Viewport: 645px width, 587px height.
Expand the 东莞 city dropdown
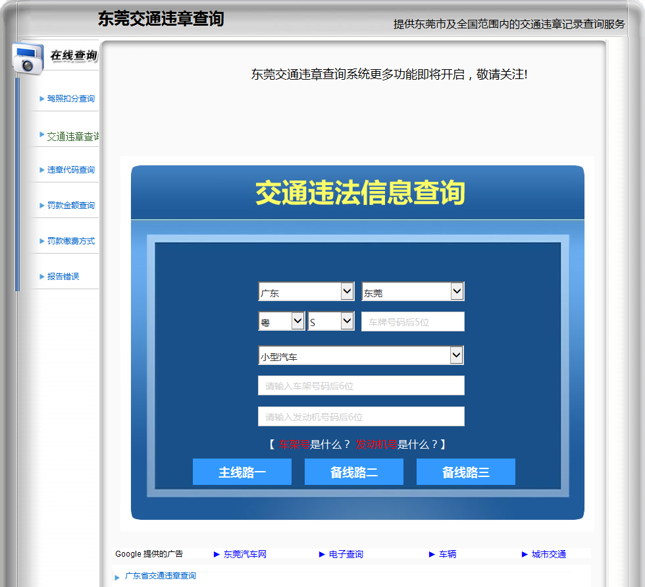(x=413, y=291)
